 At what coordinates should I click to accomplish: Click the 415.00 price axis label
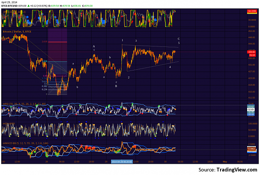pyautogui.click(x=252, y=92)
